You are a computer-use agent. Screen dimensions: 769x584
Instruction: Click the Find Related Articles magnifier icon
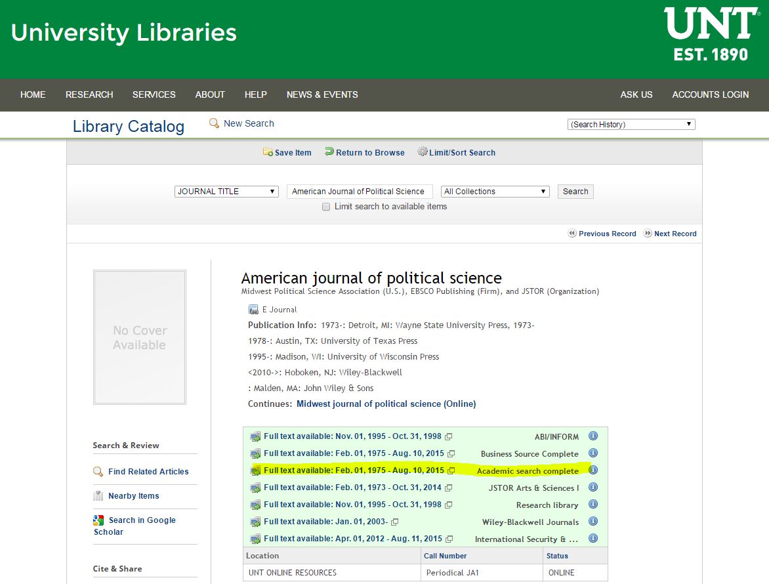[98, 471]
